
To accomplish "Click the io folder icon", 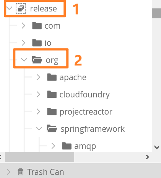I will coord(37,43).
